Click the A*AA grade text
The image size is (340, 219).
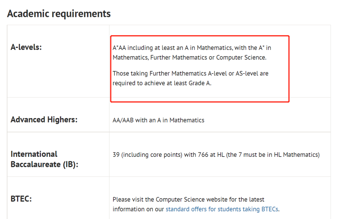pyautogui.click(x=119, y=48)
